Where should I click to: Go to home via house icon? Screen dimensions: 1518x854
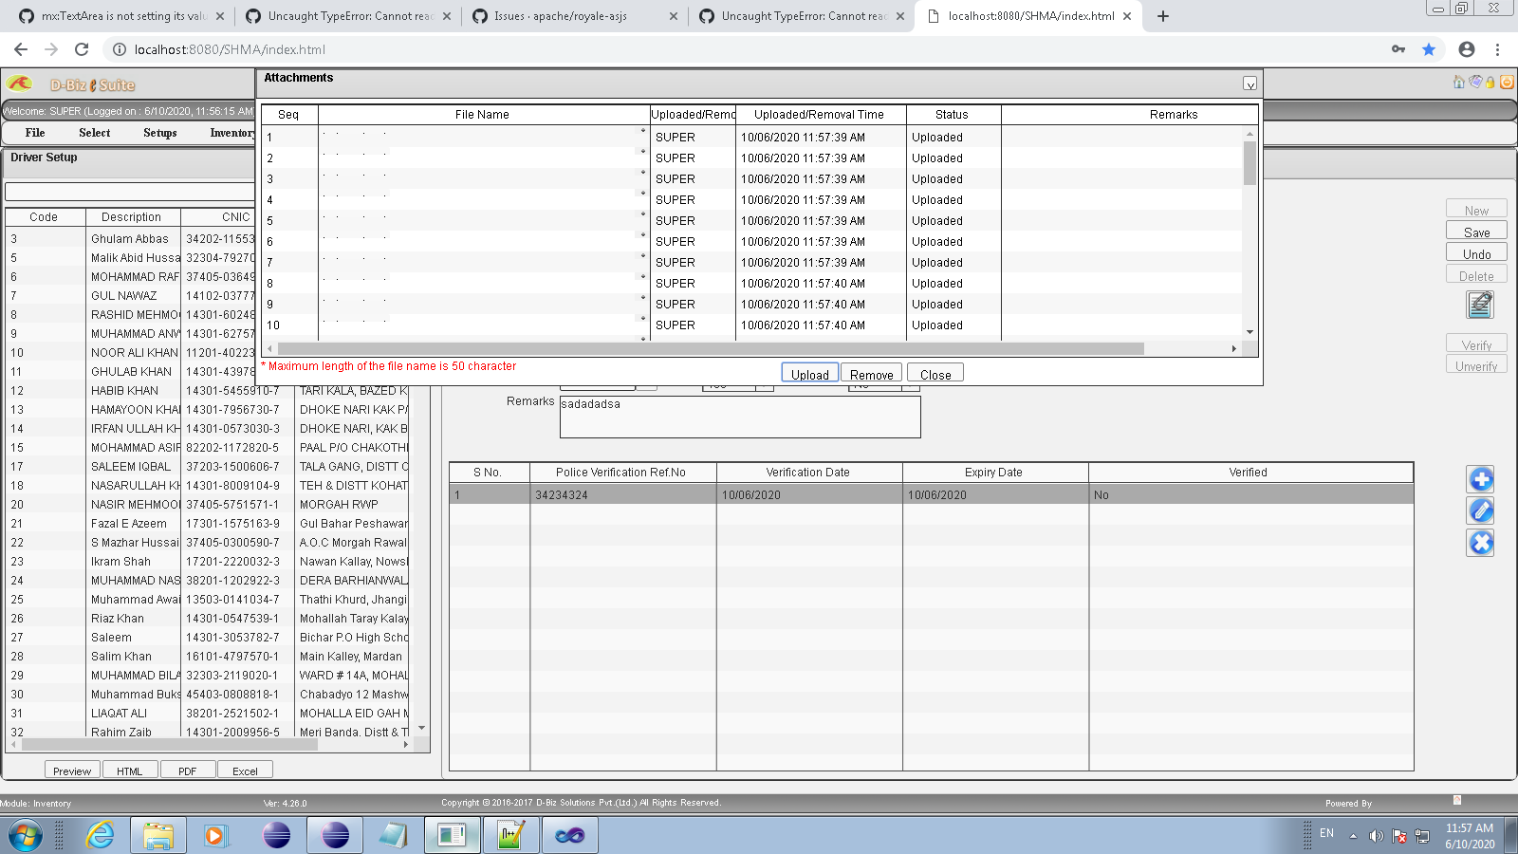click(x=1459, y=83)
